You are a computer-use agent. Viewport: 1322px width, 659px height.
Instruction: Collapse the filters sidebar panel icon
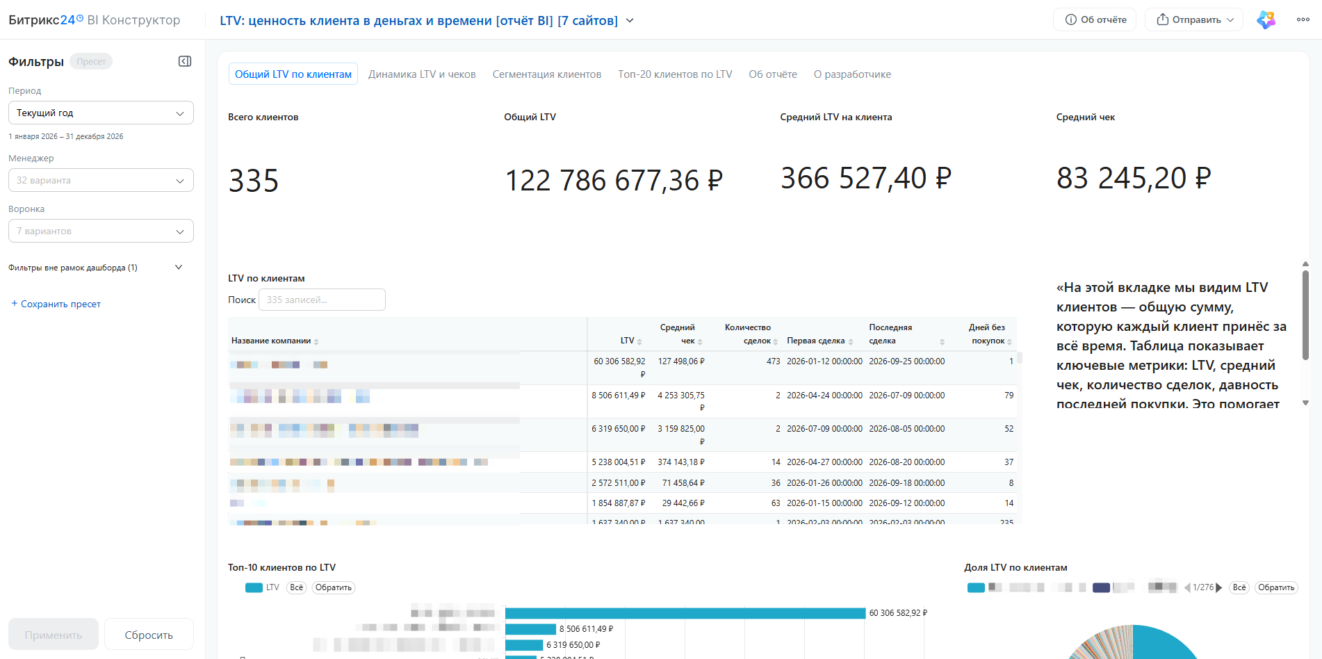pyautogui.click(x=185, y=61)
